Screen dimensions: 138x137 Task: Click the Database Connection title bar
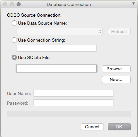coord(69,4)
